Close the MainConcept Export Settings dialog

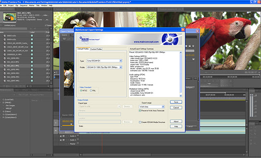183,30
